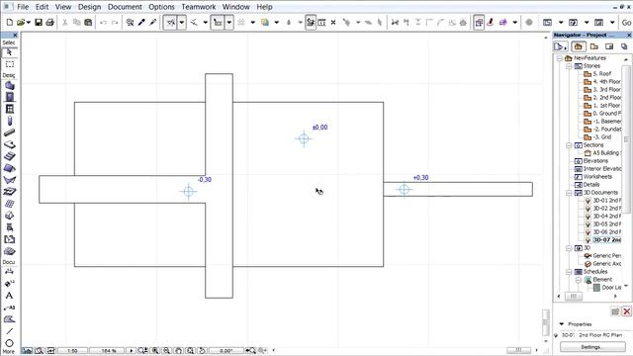Click the Save icon in toolbar
Image resolution: width=633 pixels, height=356 pixels.
point(39,22)
